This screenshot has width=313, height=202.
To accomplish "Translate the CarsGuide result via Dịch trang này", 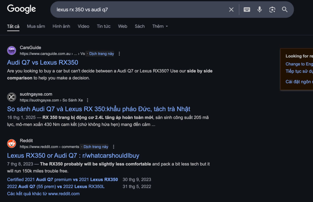I will click(101, 54).
